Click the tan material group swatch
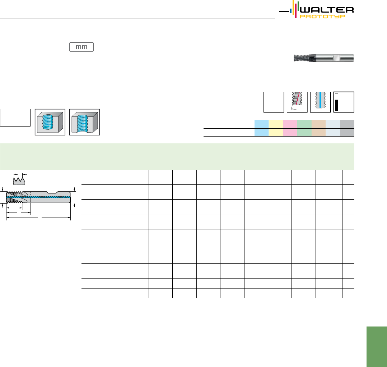Image resolution: width=387 pixels, height=367 pixels. pos(319,128)
